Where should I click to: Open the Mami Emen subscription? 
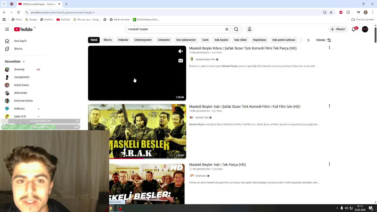pos(21,85)
